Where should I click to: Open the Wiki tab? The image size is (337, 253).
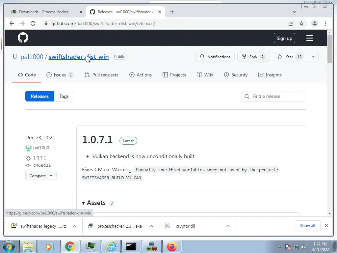pyautogui.click(x=205, y=75)
